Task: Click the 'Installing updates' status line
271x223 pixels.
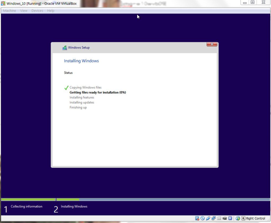Action: coord(82,102)
